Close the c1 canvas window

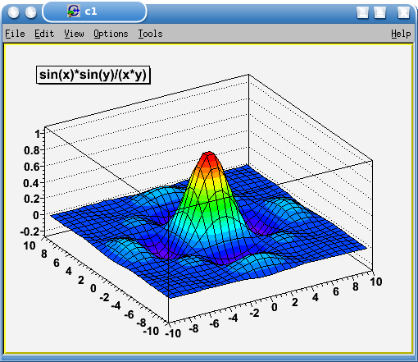(x=403, y=12)
